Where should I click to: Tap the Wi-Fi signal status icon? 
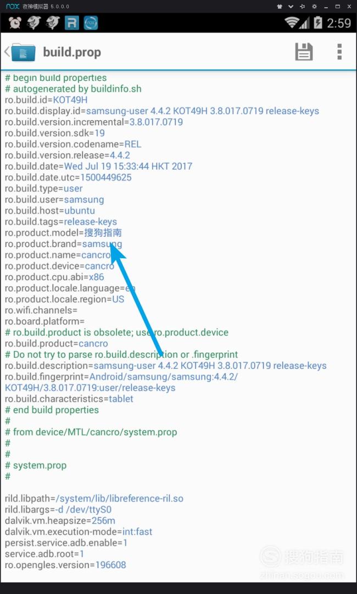[292, 23]
